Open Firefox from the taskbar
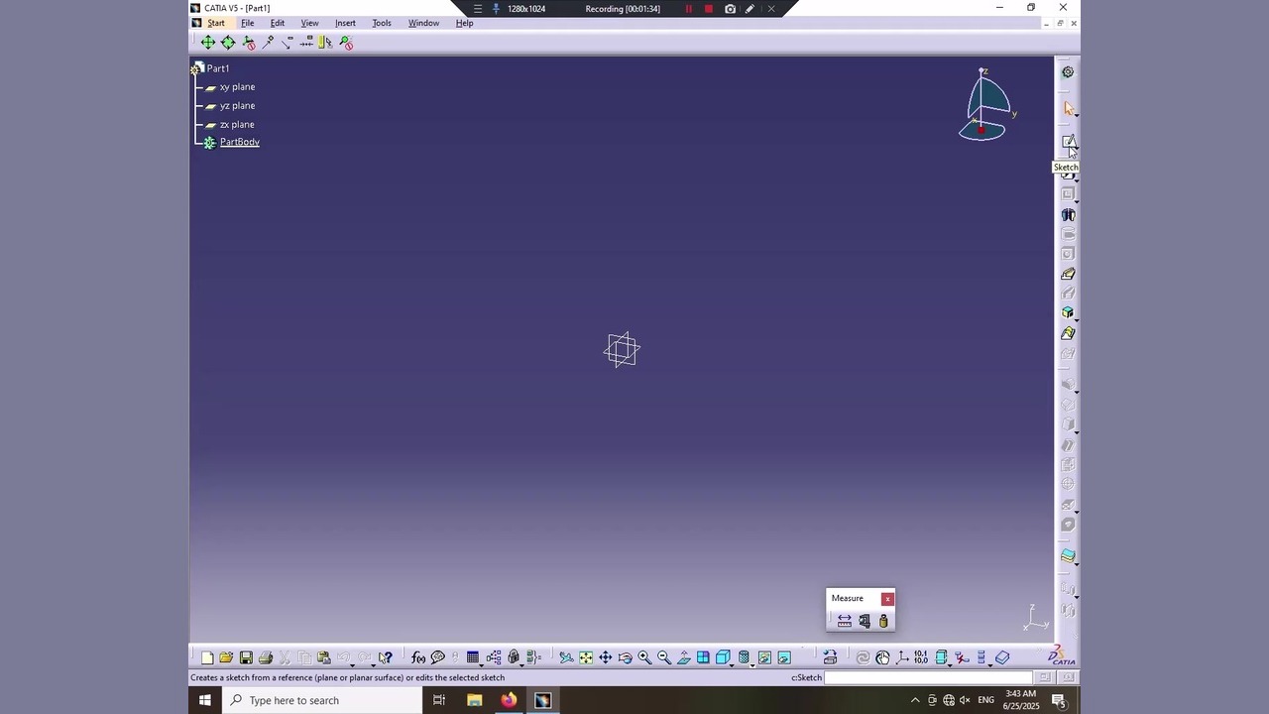1269x714 pixels. (509, 700)
